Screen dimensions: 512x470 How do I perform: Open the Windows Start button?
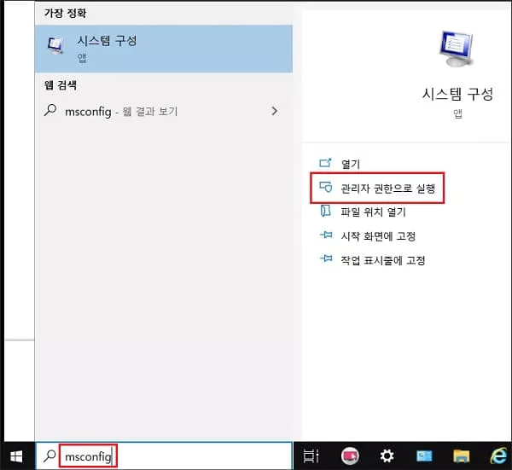[16, 456]
